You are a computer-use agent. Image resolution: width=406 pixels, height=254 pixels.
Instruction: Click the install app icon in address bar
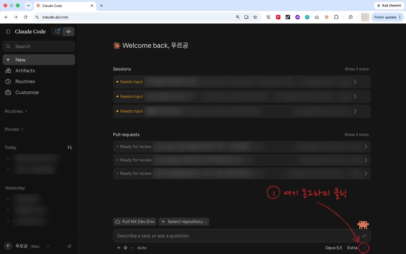point(246,17)
